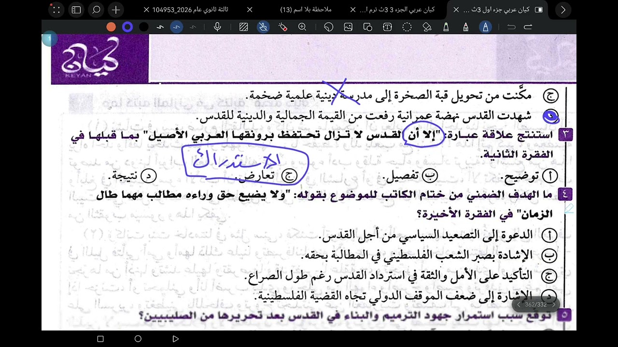Open the shapes tool
The height and width of the screenshot is (347, 618).
pos(368,27)
